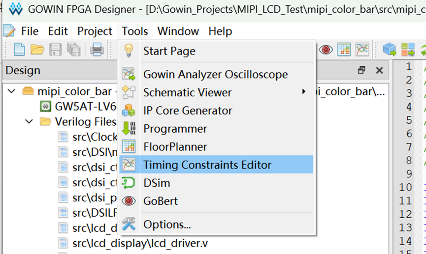The height and width of the screenshot is (254, 426).
Task: Click the GoBert menu eye icon
Action: point(129,201)
